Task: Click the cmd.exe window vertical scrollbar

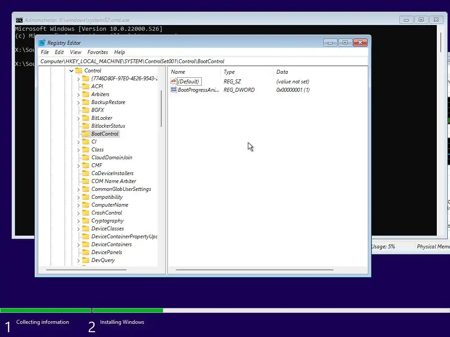Action: (x=441, y=42)
